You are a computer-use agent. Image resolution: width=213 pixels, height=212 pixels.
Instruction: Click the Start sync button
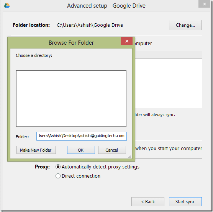pyautogui.click(x=185, y=202)
